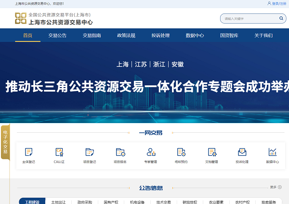Click the user icon beside 登录/注册
The height and width of the screenshot is (204, 289).
(269, 3)
